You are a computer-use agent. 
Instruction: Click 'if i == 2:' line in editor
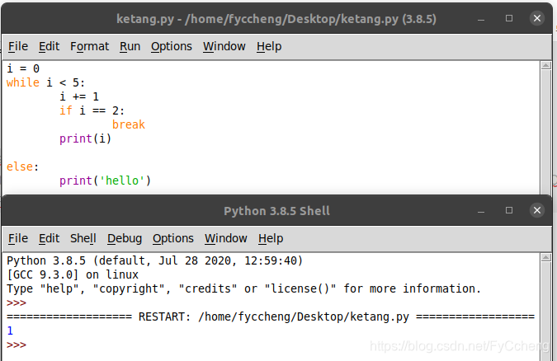click(x=92, y=110)
